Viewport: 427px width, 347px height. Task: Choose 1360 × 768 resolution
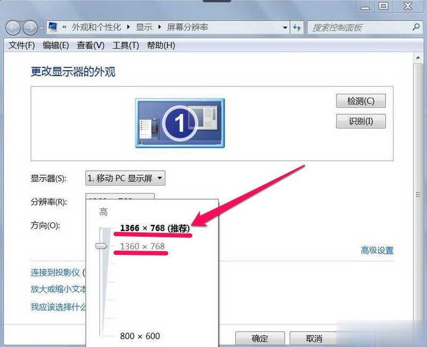143,246
